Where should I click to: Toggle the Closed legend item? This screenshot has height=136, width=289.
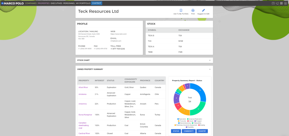(x=191, y=121)
